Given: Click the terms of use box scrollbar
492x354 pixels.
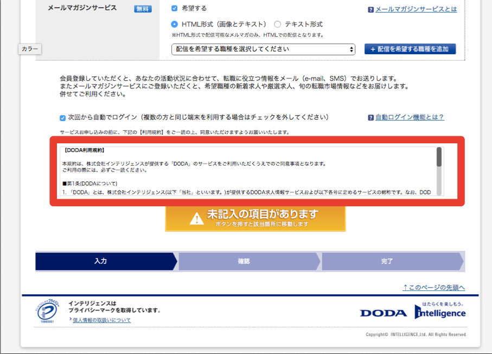Looking at the screenshot, I should point(439,157).
